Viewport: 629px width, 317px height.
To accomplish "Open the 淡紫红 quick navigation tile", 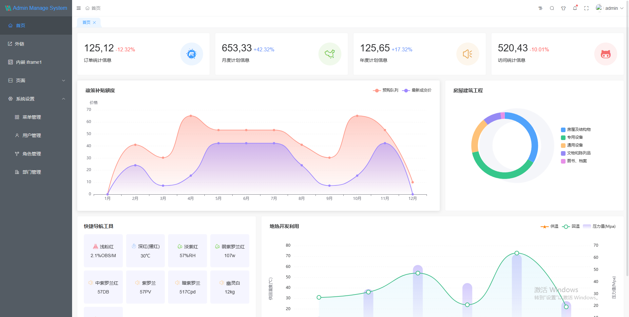I will coord(187,251).
